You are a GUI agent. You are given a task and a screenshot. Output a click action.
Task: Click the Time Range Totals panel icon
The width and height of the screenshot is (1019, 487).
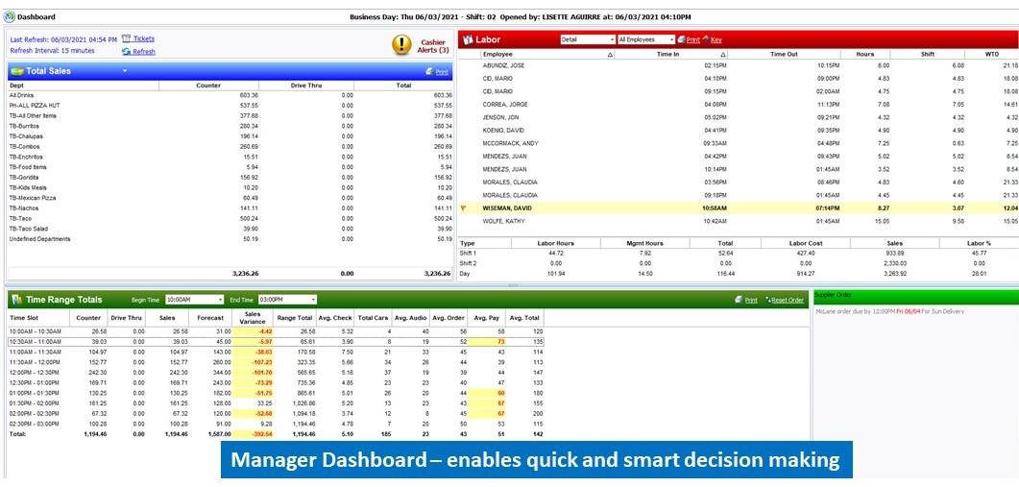tap(16, 300)
